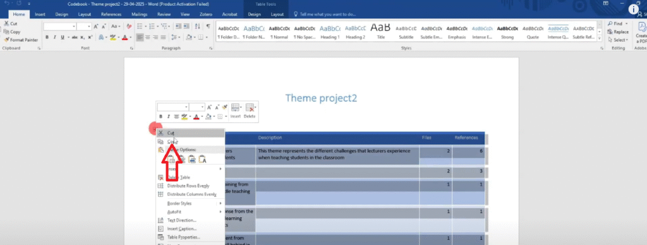Switch to the Insert ribbon tab
Image resolution: width=647 pixels, height=245 pixels.
pyautogui.click(x=40, y=15)
